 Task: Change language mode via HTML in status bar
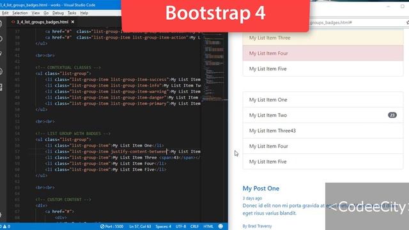pyautogui.click(x=208, y=226)
